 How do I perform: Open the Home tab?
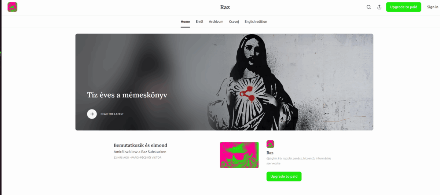coord(186,22)
